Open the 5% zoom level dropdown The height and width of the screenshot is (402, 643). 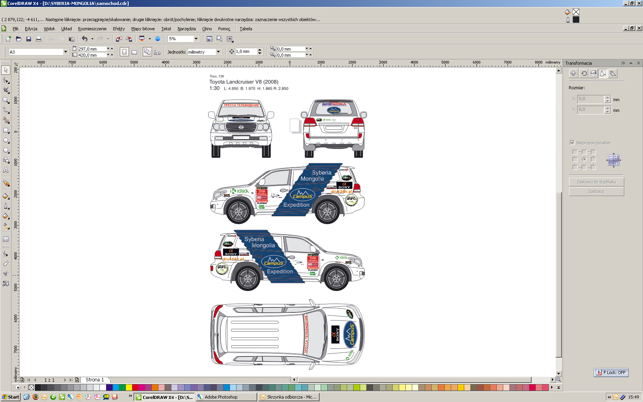click(196, 39)
